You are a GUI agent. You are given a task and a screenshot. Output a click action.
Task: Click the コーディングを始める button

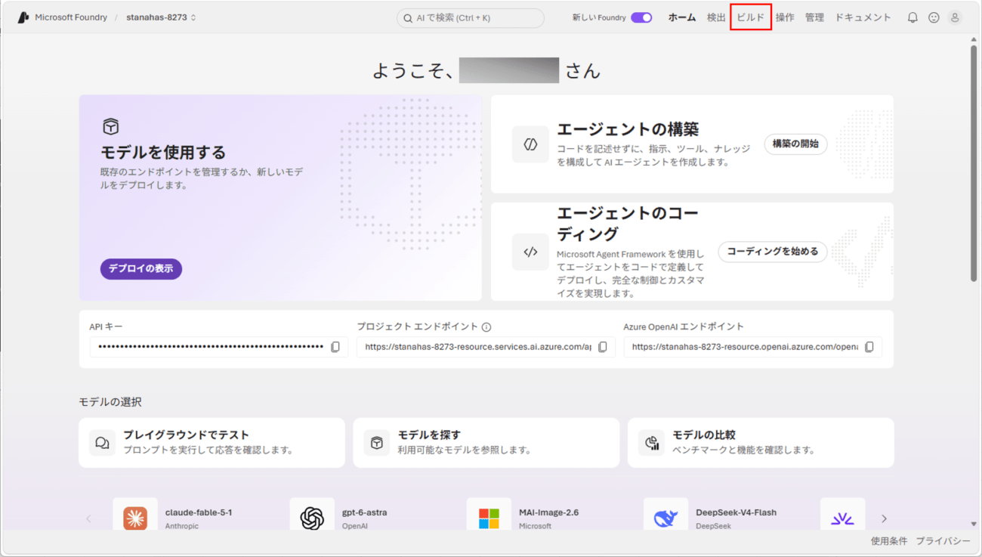[x=773, y=252]
